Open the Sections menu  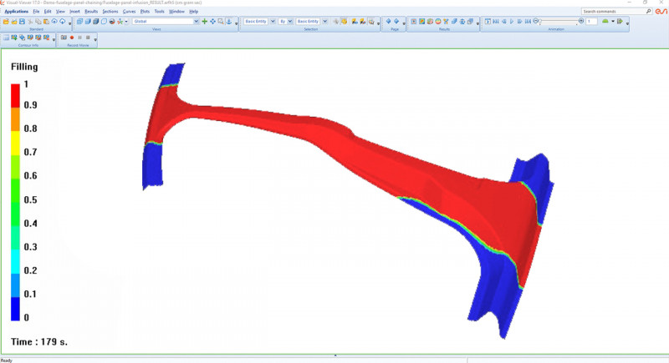coord(110,12)
